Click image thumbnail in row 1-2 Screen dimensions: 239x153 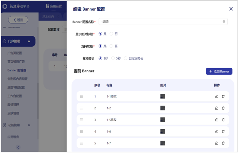click(163, 108)
